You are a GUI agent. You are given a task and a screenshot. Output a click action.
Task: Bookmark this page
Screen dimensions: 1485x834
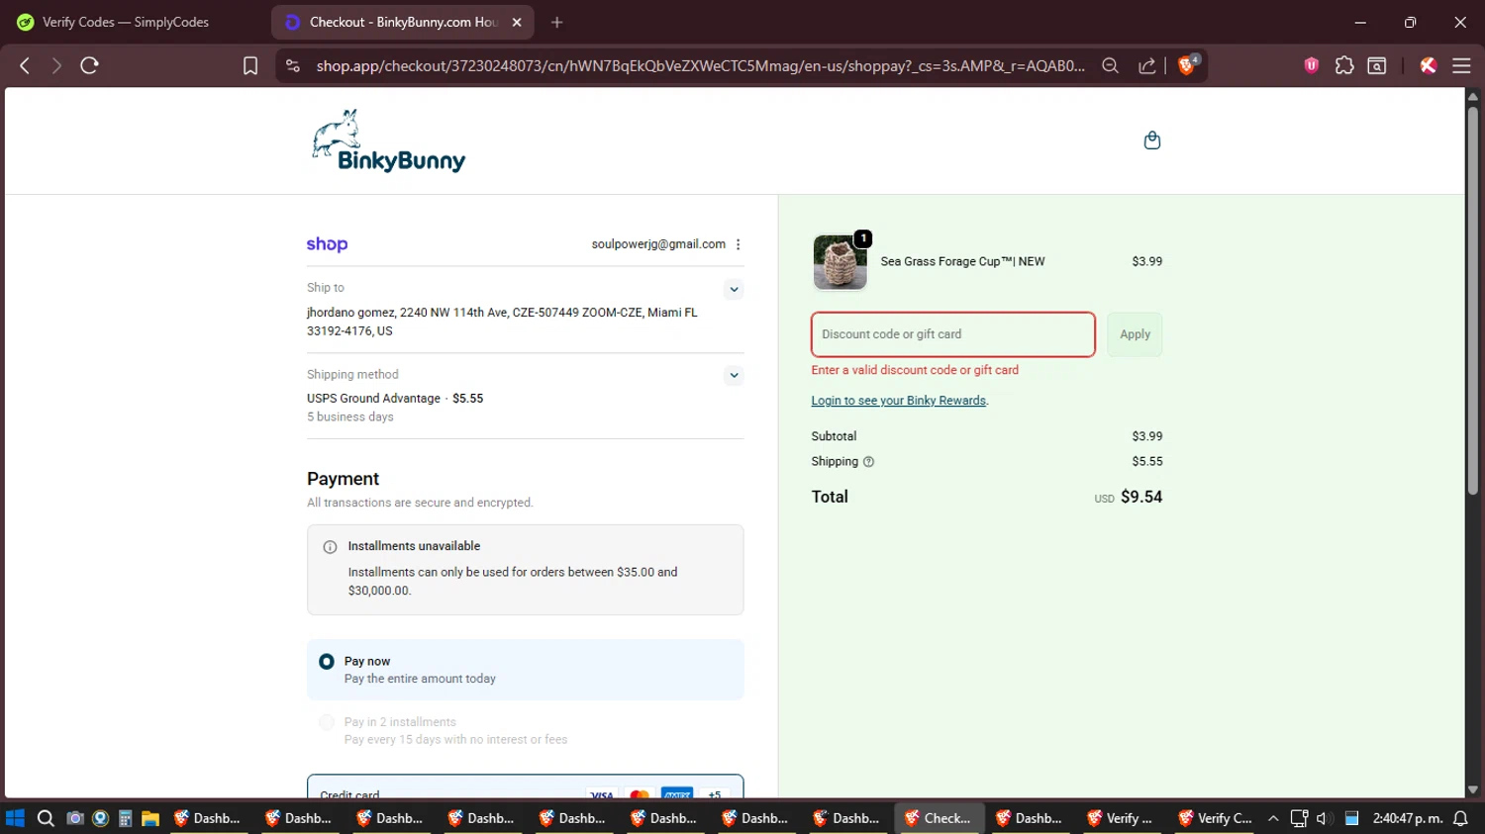tap(250, 65)
